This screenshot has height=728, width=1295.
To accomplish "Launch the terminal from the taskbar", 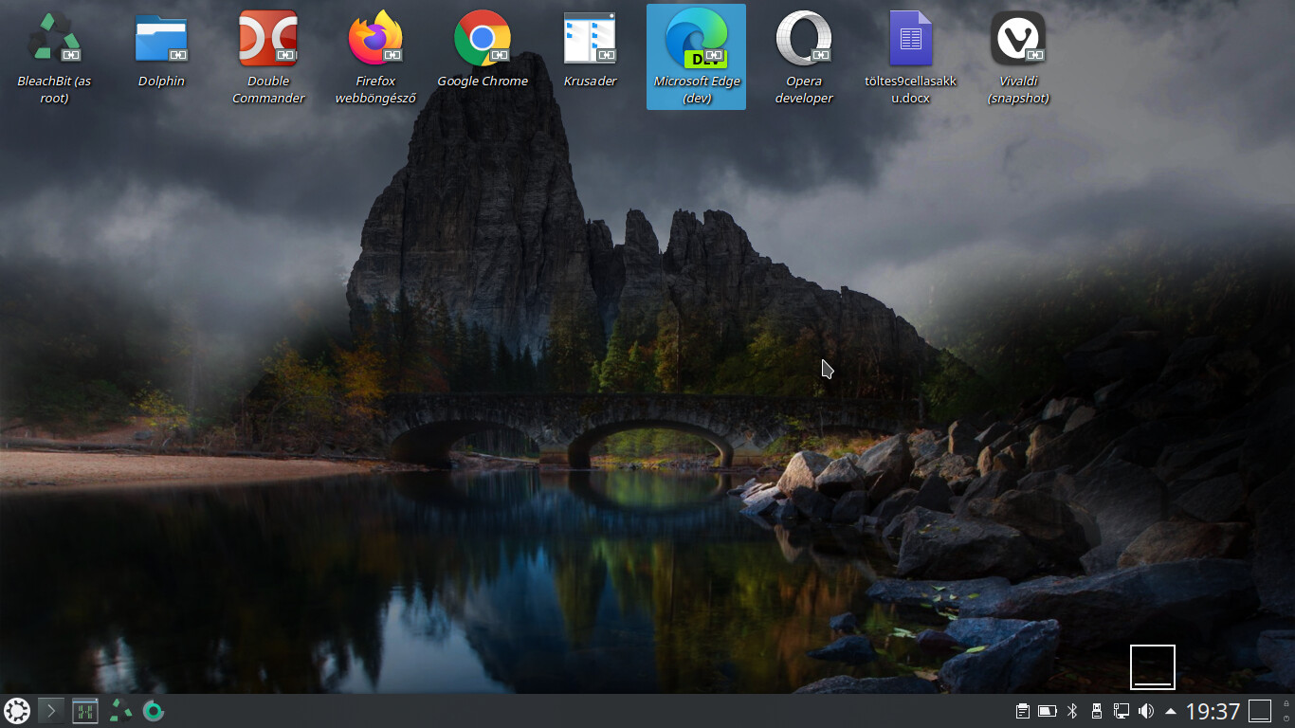I will pos(51,711).
